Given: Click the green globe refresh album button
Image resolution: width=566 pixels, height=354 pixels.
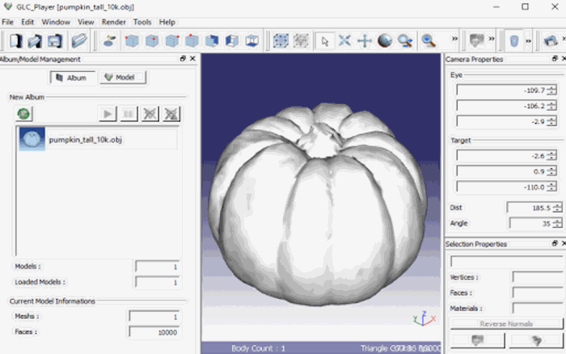Looking at the screenshot, I should point(23,114).
